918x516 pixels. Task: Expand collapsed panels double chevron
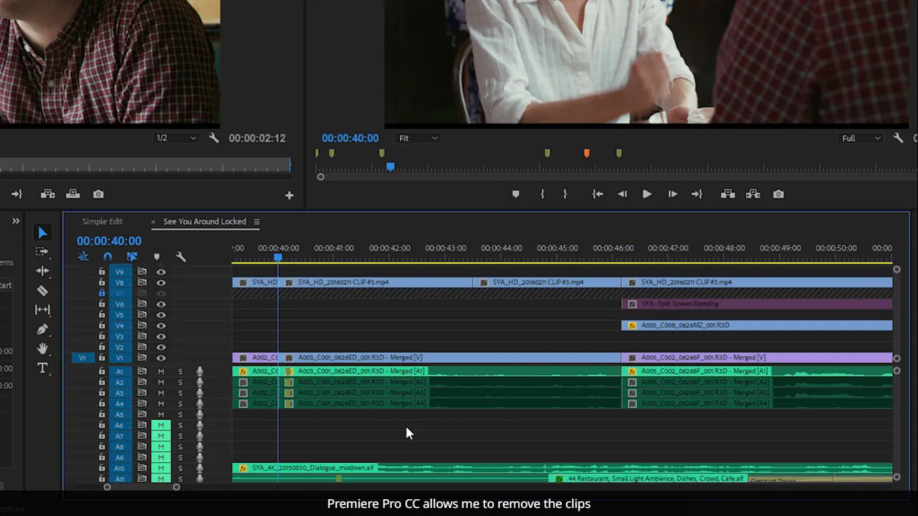pyautogui.click(x=15, y=221)
